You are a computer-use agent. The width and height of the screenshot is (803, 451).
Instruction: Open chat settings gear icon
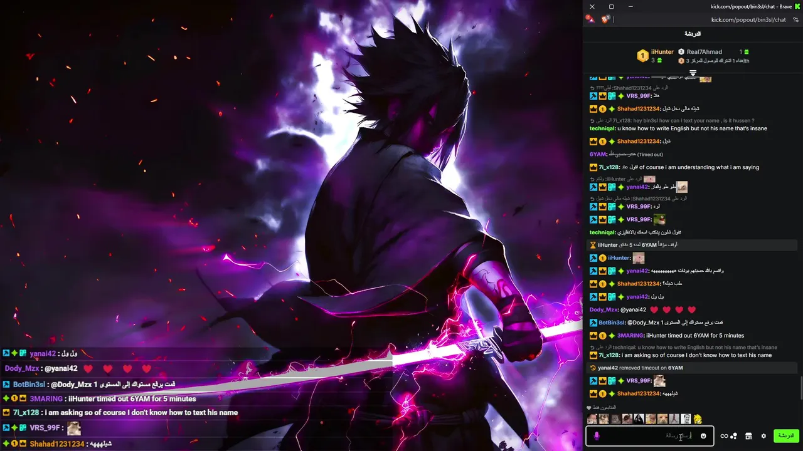763,436
